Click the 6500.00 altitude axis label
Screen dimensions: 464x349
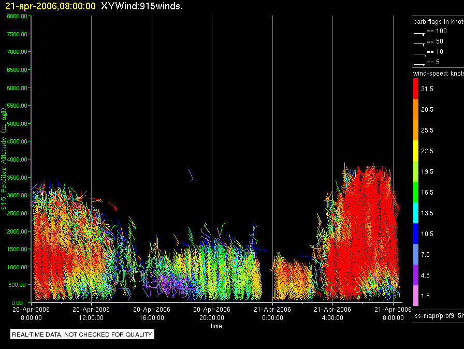click(17, 70)
